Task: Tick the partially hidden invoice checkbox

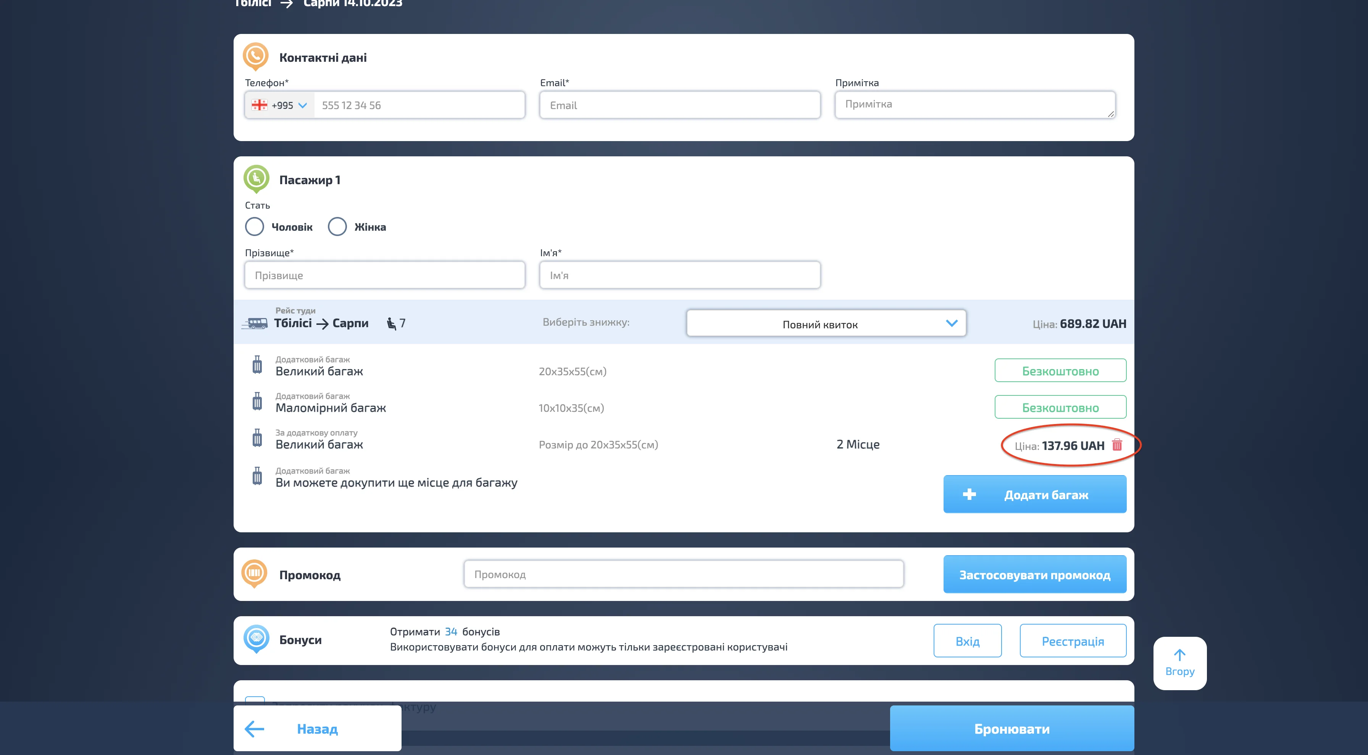Action: 255,699
